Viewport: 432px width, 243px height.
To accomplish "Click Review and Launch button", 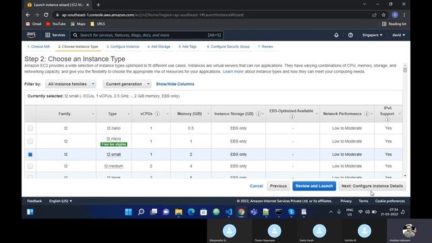I will pos(314,186).
